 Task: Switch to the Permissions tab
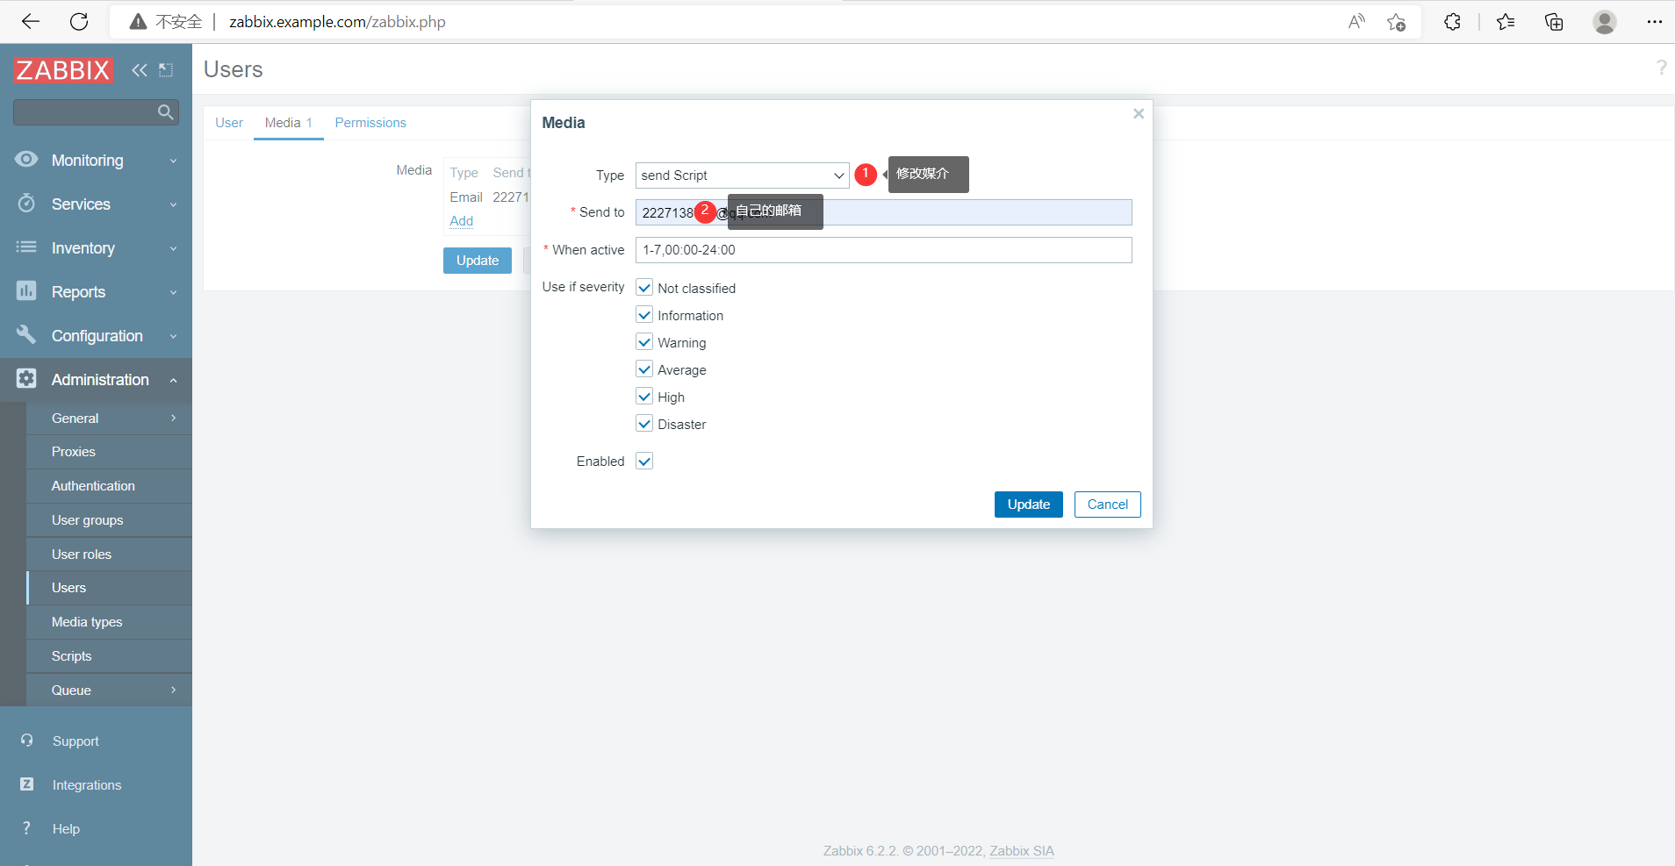point(370,123)
